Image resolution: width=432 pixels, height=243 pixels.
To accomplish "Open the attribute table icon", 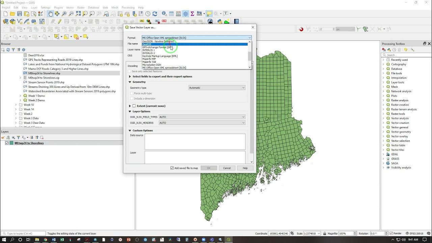I will tap(171, 14).
